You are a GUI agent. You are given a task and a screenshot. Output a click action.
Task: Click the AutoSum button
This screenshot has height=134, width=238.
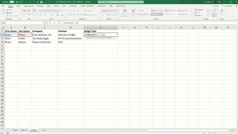pyautogui.click(x=199, y=10)
